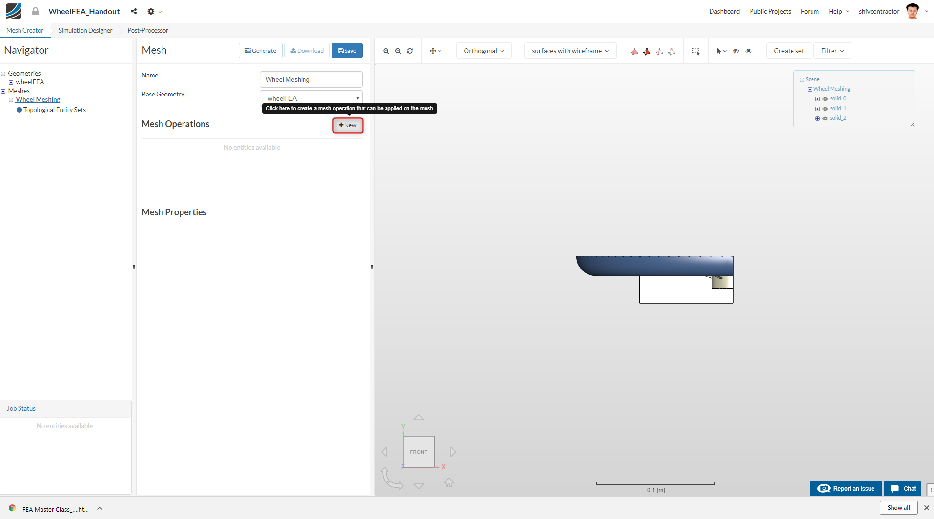Toggle visibility of solid_1
The width and height of the screenshot is (934, 519).
(x=825, y=109)
